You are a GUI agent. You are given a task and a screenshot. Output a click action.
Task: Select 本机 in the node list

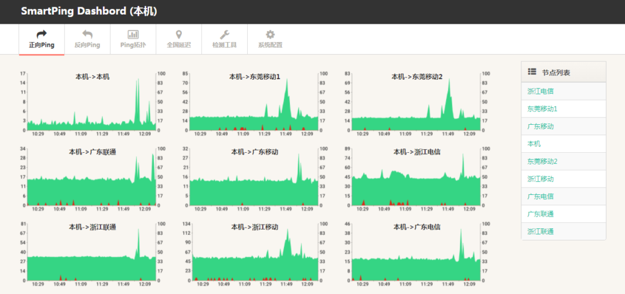coord(534,144)
